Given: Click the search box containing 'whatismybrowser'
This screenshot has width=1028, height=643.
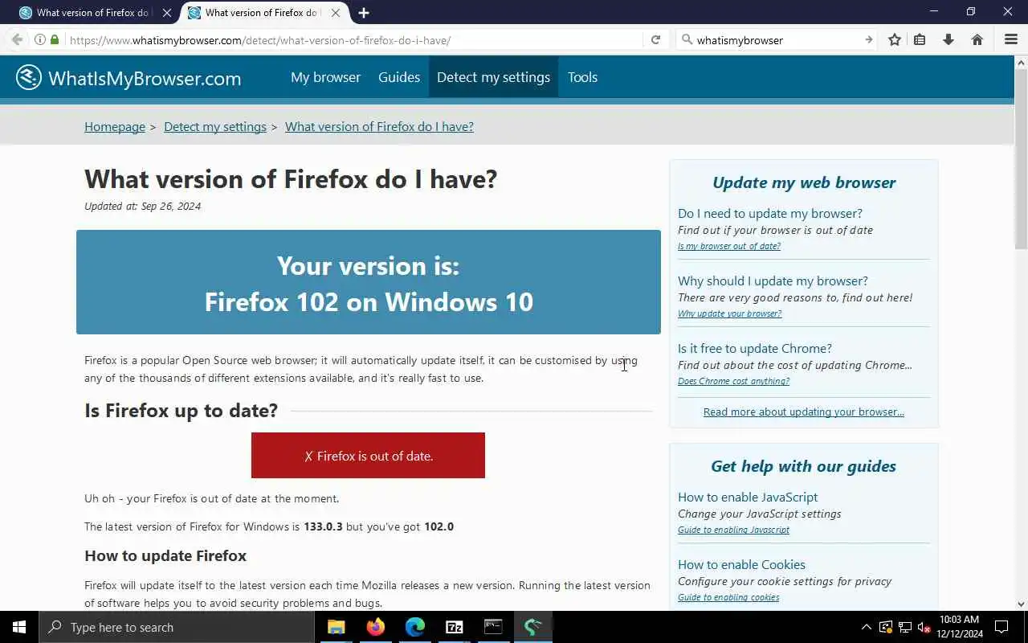Looking at the screenshot, I should 777,39.
